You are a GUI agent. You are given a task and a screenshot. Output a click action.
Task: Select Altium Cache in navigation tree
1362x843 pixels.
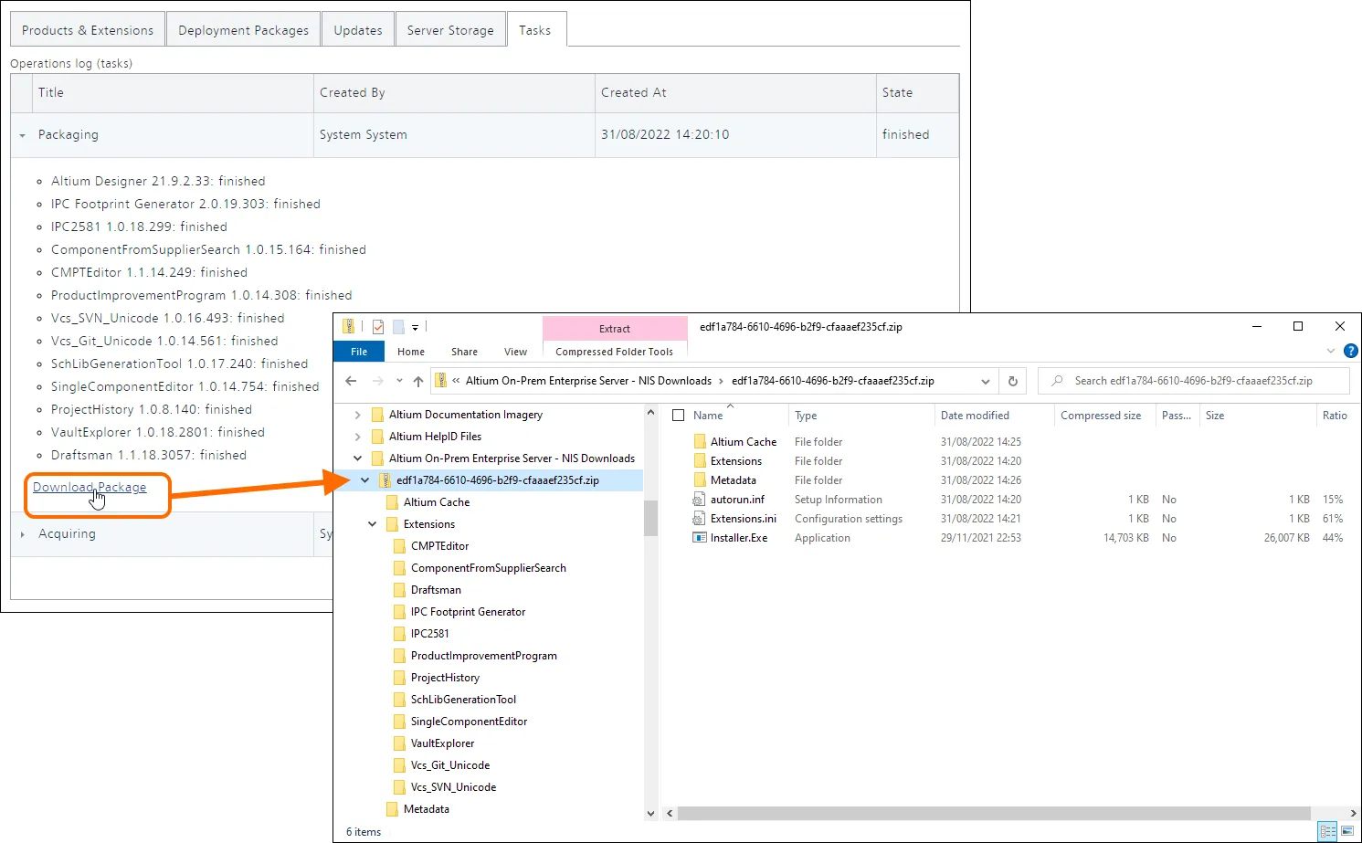click(437, 502)
